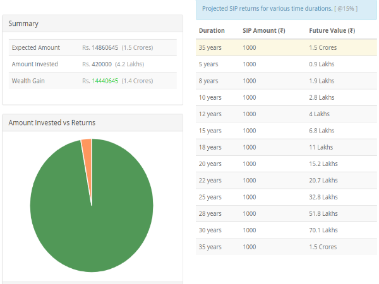Image resolution: width=379 pixels, height=284 pixels.
Task: Click the SIP Amount (₹) column header
Action: click(x=263, y=30)
